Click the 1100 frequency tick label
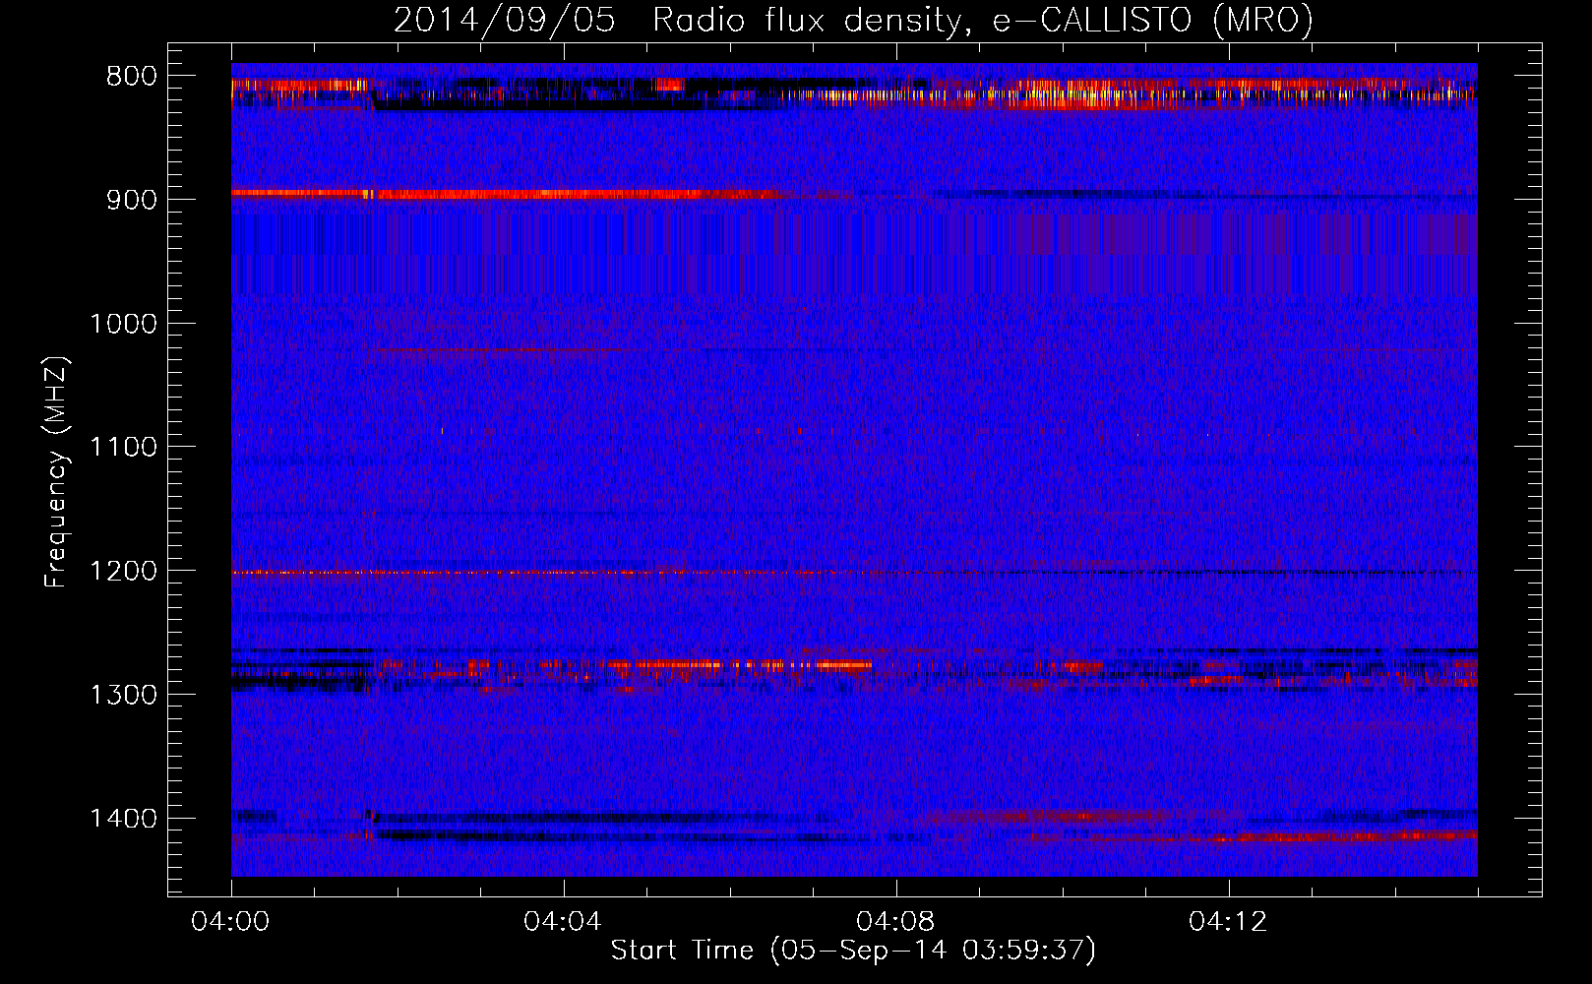This screenshot has width=1592, height=984. tap(123, 448)
